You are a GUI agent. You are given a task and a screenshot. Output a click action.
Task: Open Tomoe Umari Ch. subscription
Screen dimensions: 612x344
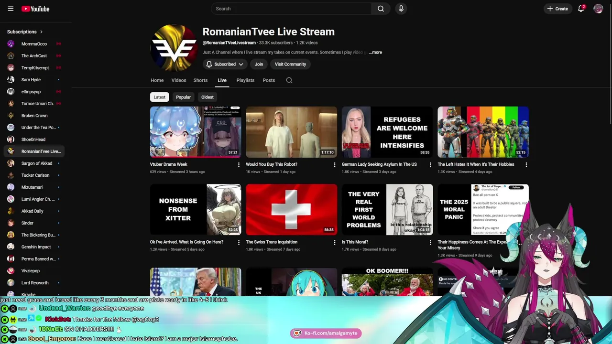pyautogui.click(x=34, y=104)
